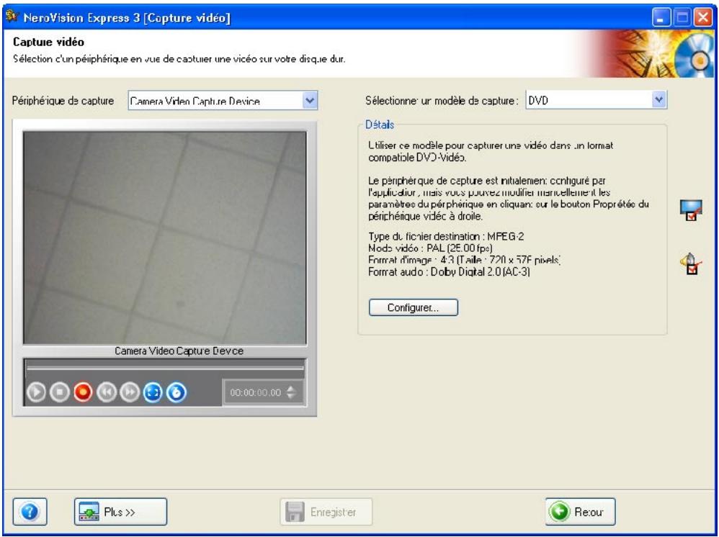Go back with the Retour button

click(581, 511)
